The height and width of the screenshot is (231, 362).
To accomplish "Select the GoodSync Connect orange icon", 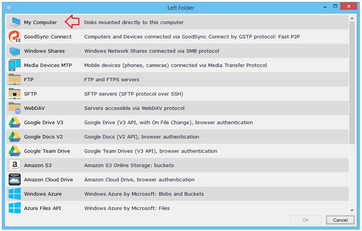I will (15, 36).
